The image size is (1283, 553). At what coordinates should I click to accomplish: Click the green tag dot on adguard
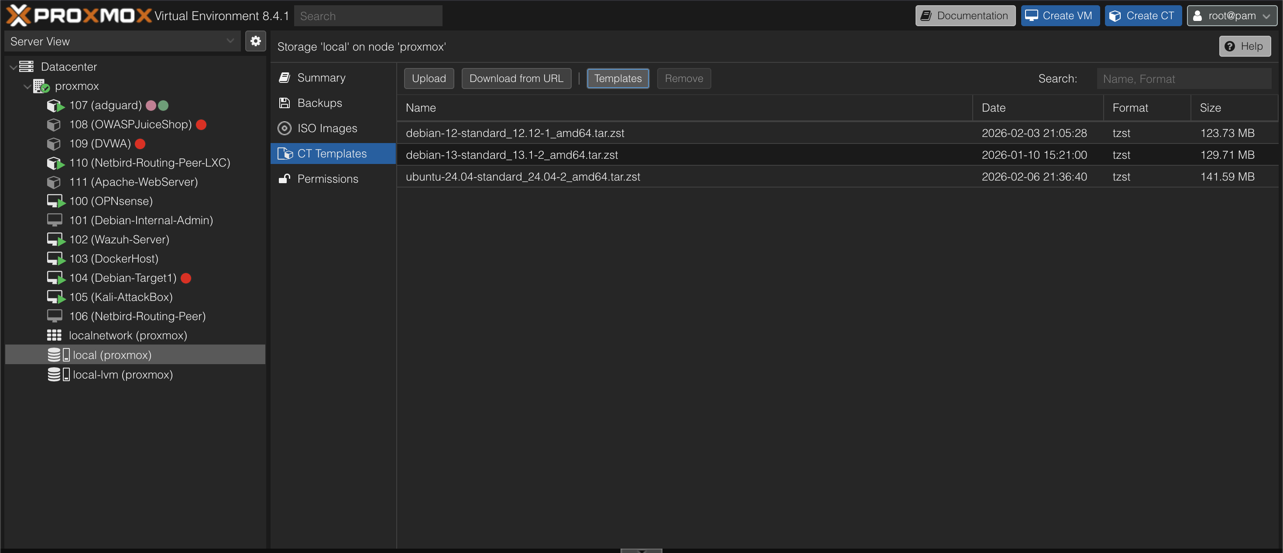pyautogui.click(x=163, y=106)
